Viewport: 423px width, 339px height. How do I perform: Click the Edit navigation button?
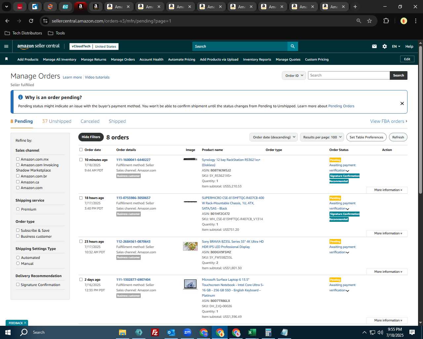(x=407, y=59)
